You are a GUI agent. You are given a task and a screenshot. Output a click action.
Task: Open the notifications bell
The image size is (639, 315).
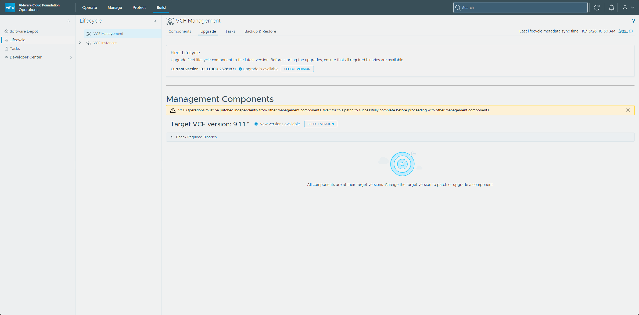611,8
